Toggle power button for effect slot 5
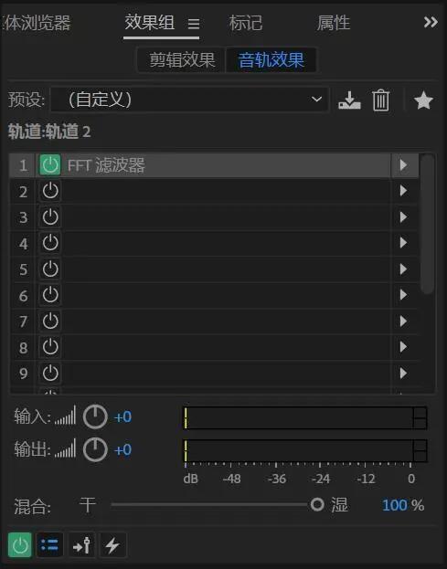The height and width of the screenshot is (569, 447). point(50,269)
